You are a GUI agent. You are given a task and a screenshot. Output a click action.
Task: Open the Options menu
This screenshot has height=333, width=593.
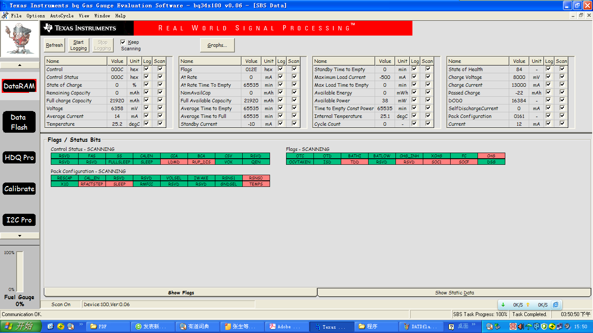point(36,16)
